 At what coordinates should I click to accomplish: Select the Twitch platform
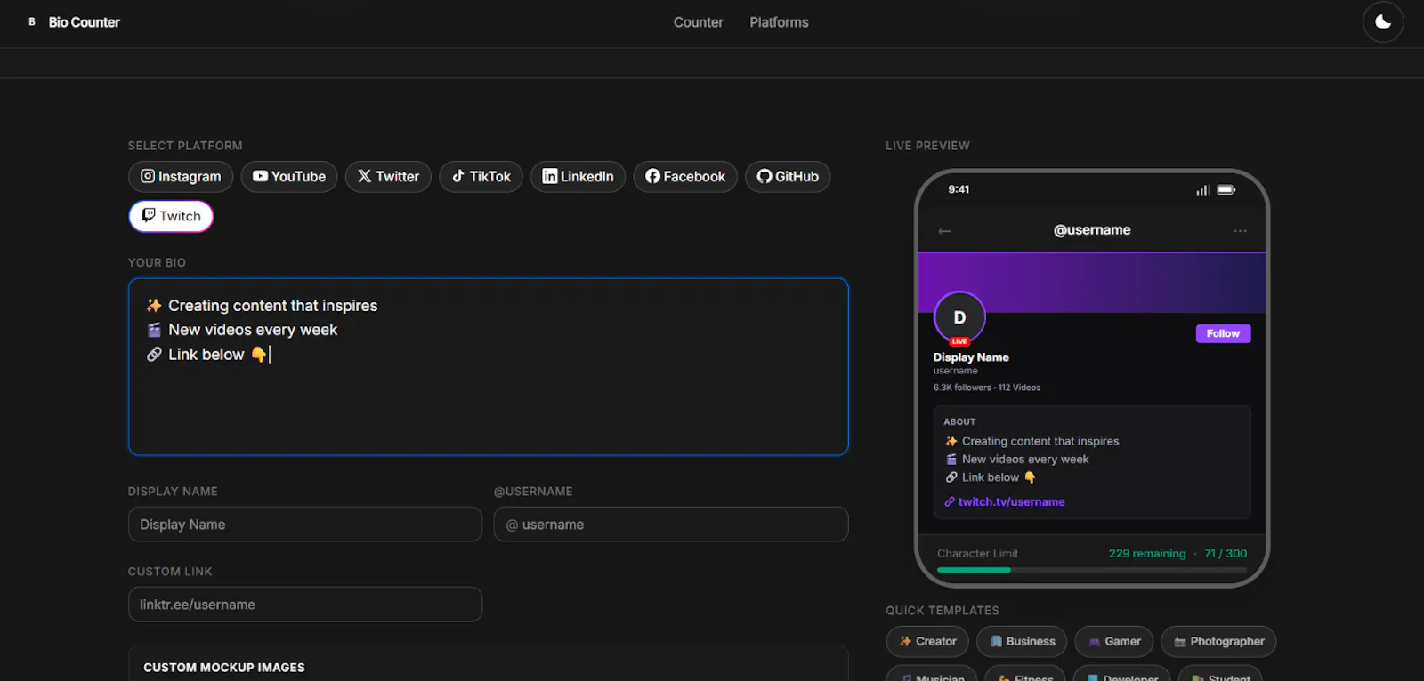[171, 216]
